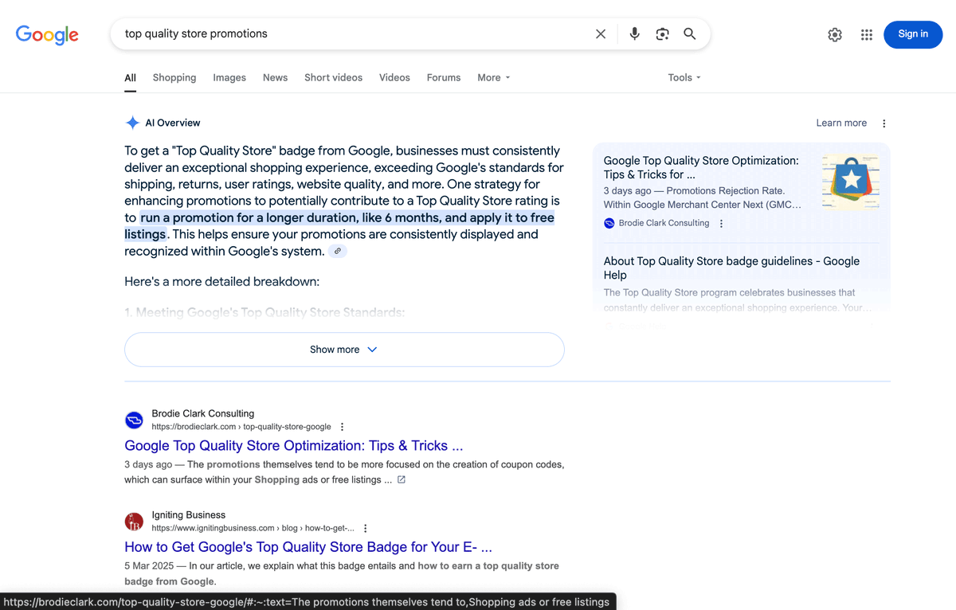
Task: Click the Brodie Clark Consulting site name in result
Action: point(203,413)
